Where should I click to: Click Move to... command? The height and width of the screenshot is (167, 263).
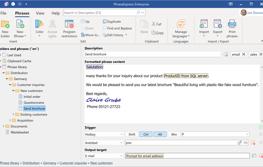pos(90,35)
